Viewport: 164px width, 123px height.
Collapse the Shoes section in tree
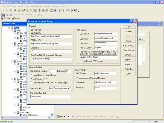point(12,61)
